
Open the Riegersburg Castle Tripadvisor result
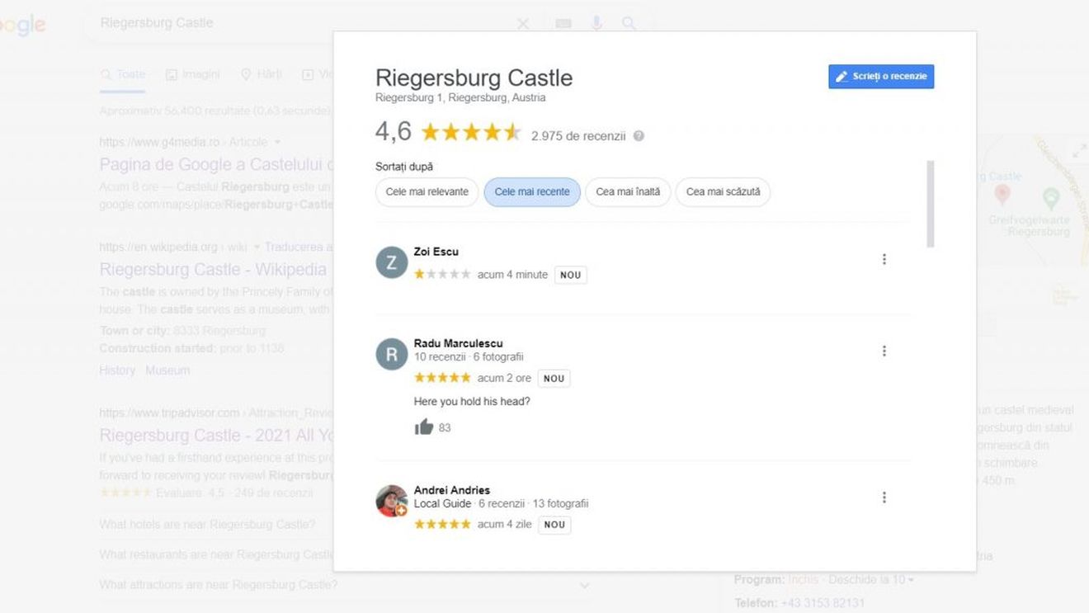216,435
